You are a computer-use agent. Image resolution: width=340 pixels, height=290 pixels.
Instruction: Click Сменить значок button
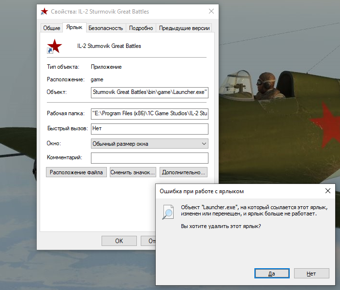pos(133,172)
